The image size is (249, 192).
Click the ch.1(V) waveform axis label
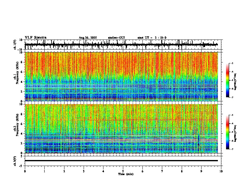[x=15, y=45]
